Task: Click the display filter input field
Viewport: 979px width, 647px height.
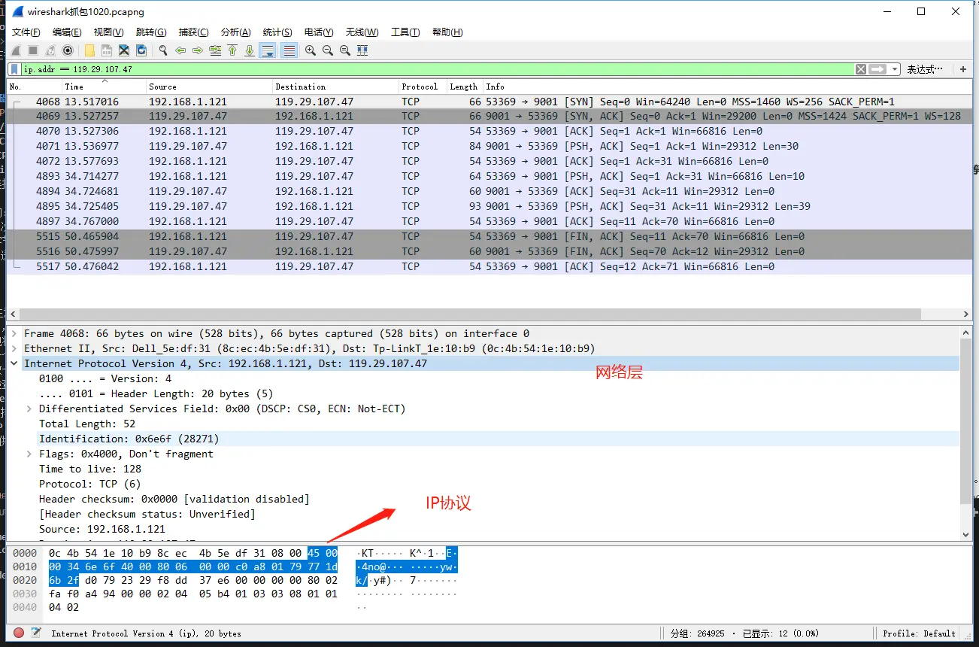Action: (438, 69)
